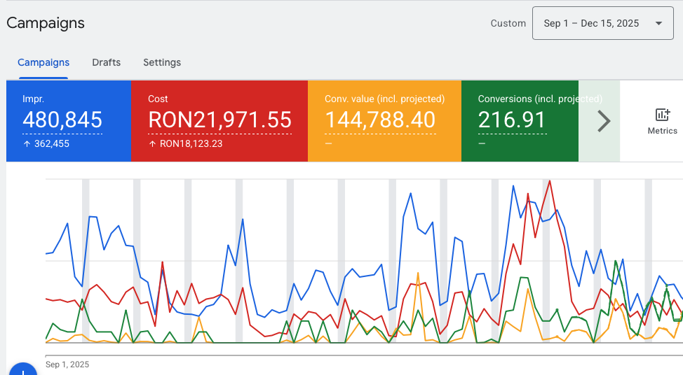Open the Metrics chart options
Screen dimensions: 683x375
pos(662,122)
